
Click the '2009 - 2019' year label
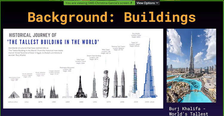[149, 102]
